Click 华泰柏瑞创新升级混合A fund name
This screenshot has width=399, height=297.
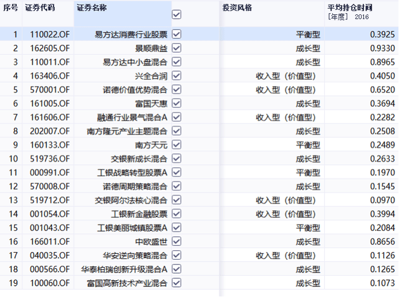[125, 269]
